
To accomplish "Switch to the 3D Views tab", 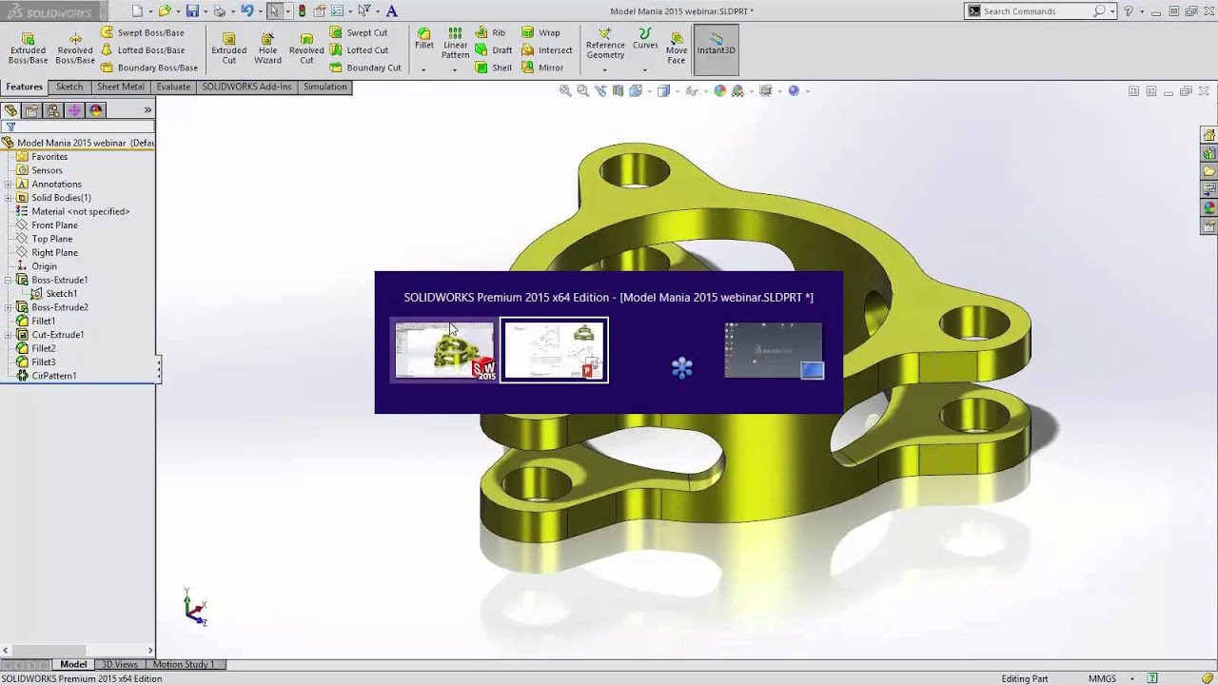I will click(120, 664).
